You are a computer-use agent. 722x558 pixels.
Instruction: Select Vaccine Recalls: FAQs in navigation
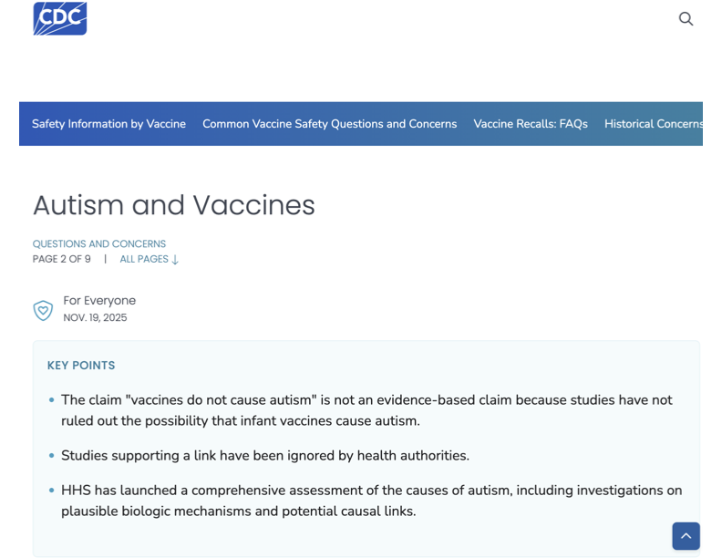coord(531,124)
